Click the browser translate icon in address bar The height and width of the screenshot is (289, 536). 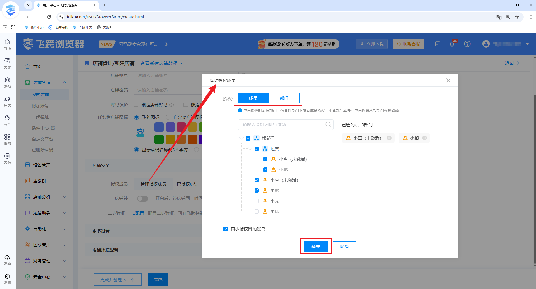[499, 17]
